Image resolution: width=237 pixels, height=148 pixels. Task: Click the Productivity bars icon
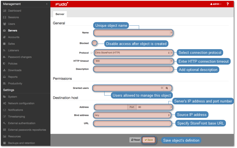click(x=4, y=83)
